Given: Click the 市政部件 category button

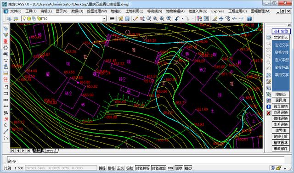Looking at the screenshot, I should point(281,149).
